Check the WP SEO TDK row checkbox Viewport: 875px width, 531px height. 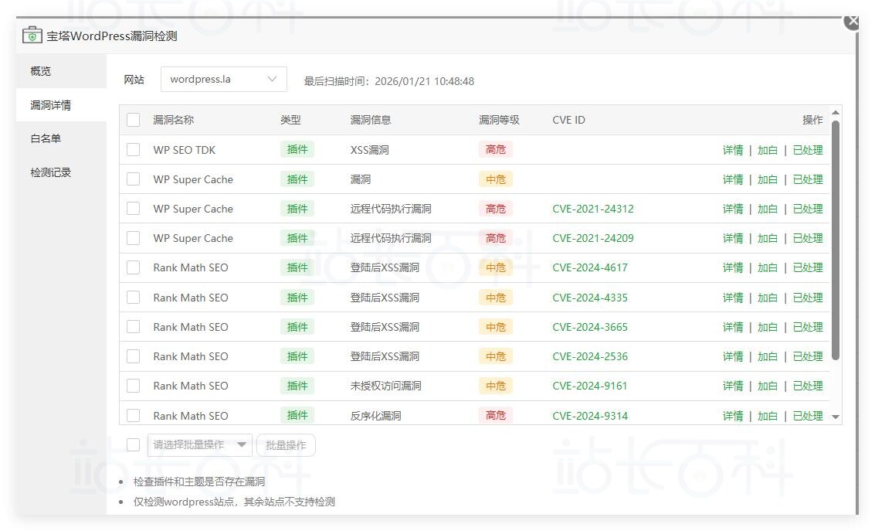point(134,150)
